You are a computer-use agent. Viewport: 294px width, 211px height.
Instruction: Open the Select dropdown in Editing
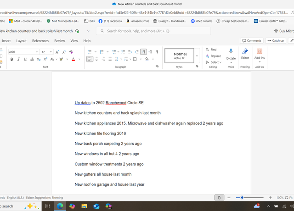pos(214,62)
